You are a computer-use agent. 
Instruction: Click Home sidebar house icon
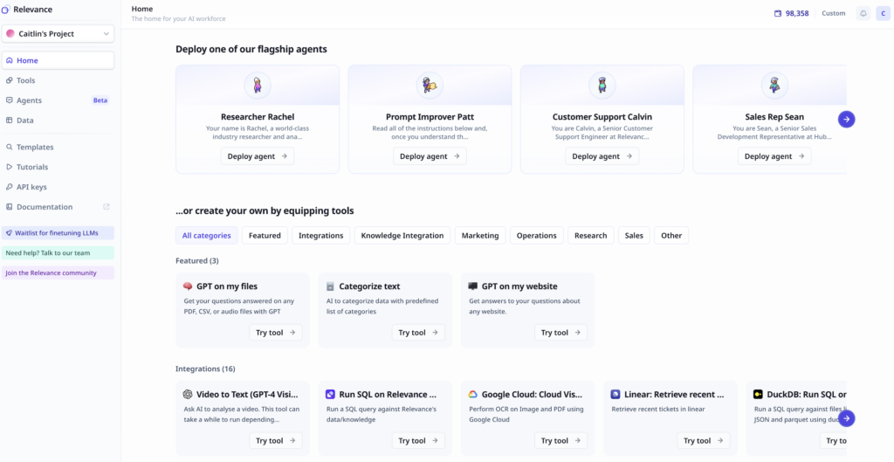click(x=9, y=60)
